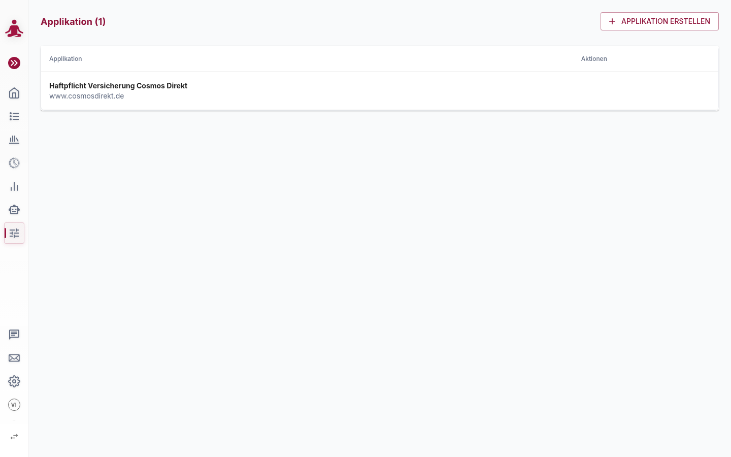
Task: Click the Applikation column header
Action: pyautogui.click(x=65, y=59)
